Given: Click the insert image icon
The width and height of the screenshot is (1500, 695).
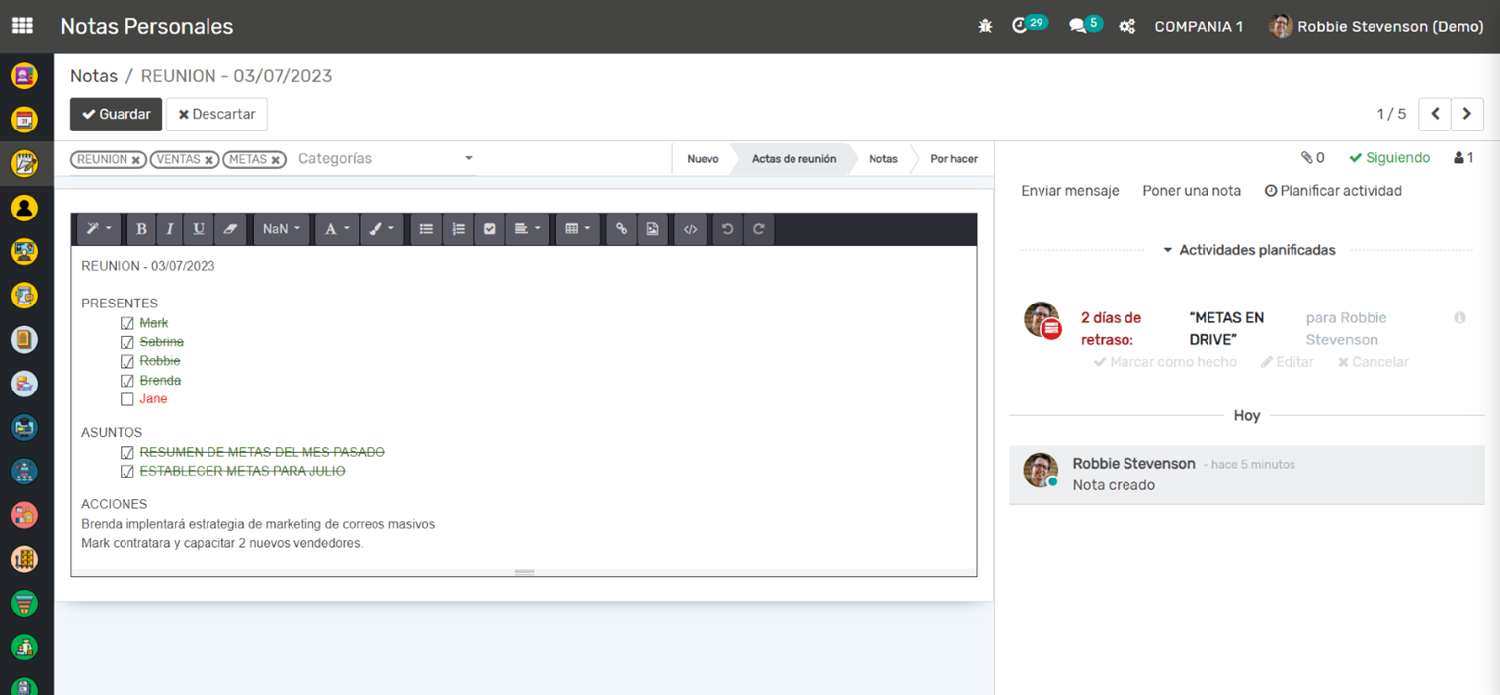Looking at the screenshot, I should pos(652,229).
